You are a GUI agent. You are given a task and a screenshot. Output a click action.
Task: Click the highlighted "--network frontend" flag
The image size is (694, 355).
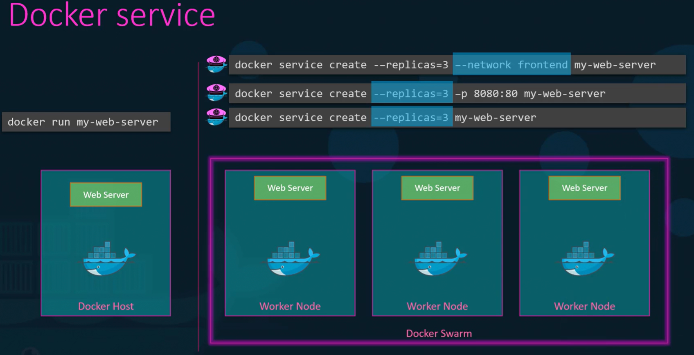511,64
